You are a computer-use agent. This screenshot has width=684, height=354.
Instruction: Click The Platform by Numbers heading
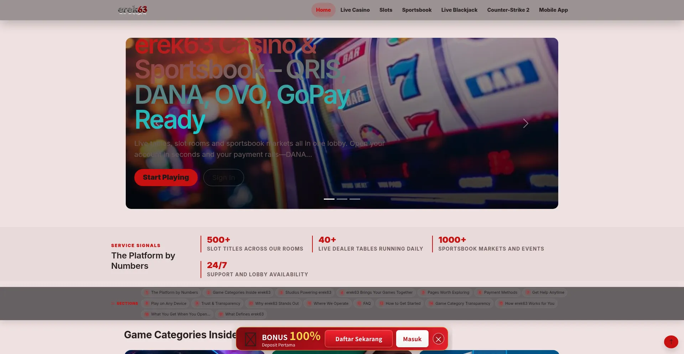(143, 261)
